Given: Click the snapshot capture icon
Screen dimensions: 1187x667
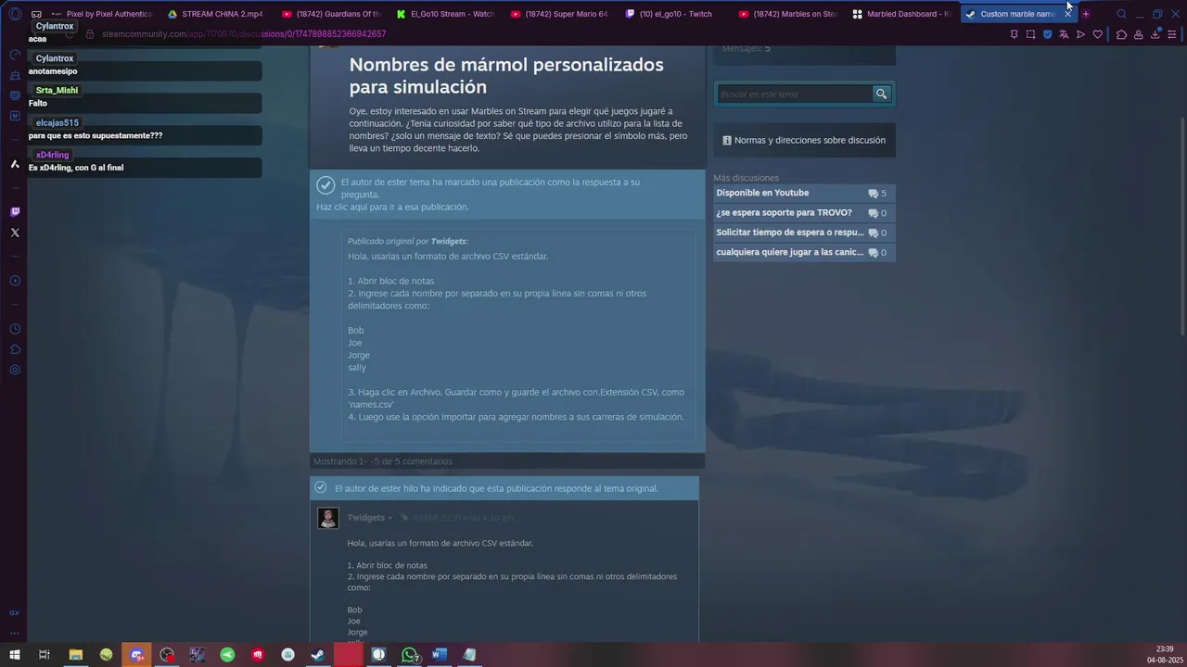Looking at the screenshot, I should [x=1030, y=34].
